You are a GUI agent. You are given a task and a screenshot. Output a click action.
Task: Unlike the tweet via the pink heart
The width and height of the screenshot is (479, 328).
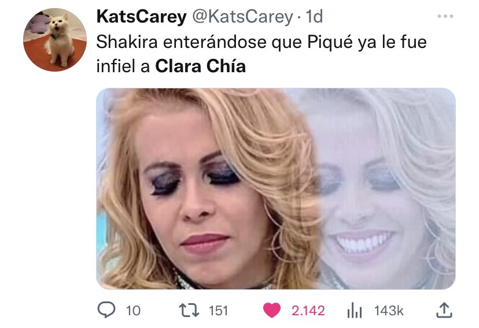tap(271, 310)
